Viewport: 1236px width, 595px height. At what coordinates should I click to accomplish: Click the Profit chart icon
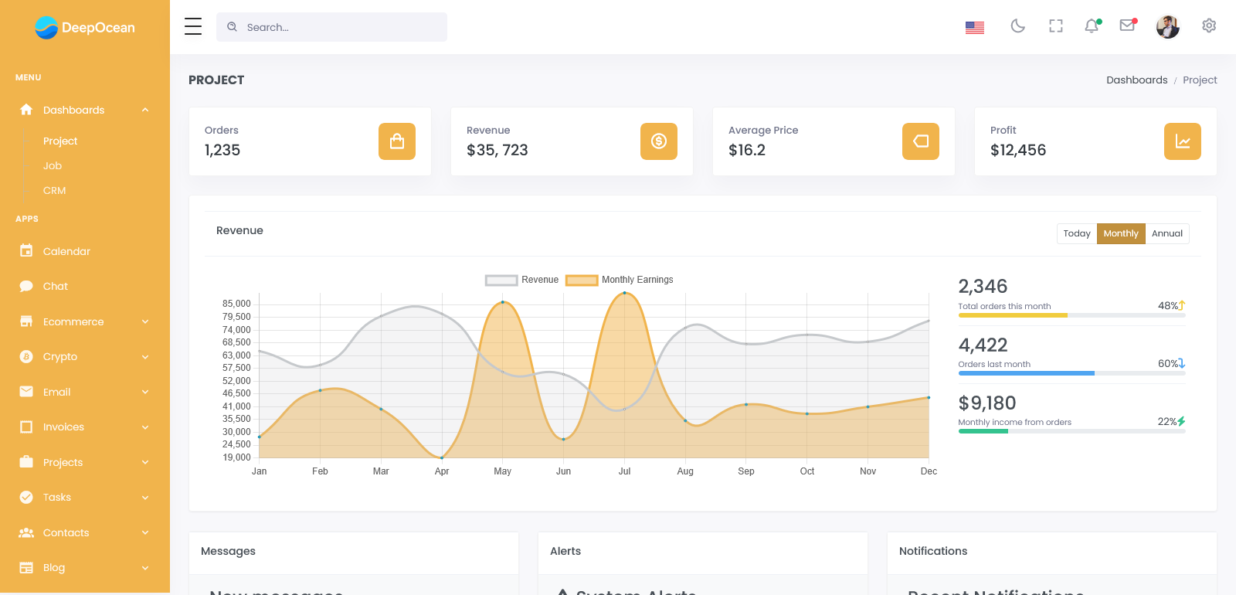pyautogui.click(x=1183, y=141)
